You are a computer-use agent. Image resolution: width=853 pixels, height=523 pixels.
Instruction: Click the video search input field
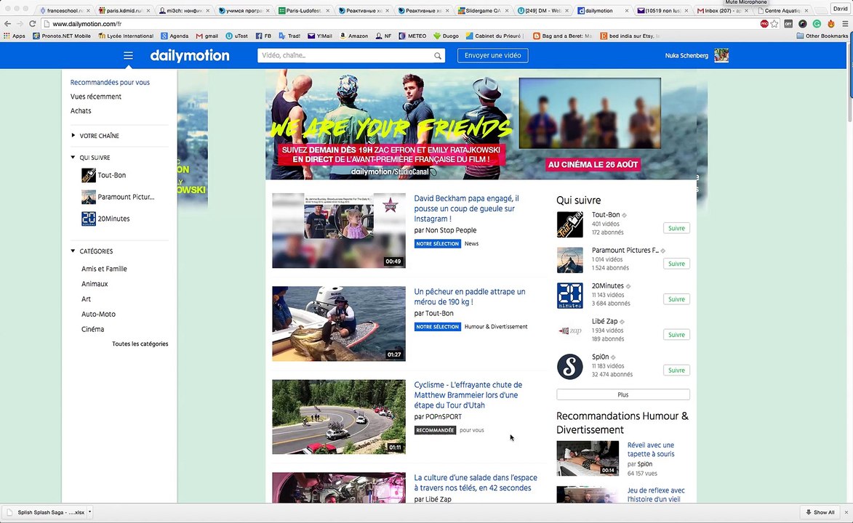[x=345, y=55]
